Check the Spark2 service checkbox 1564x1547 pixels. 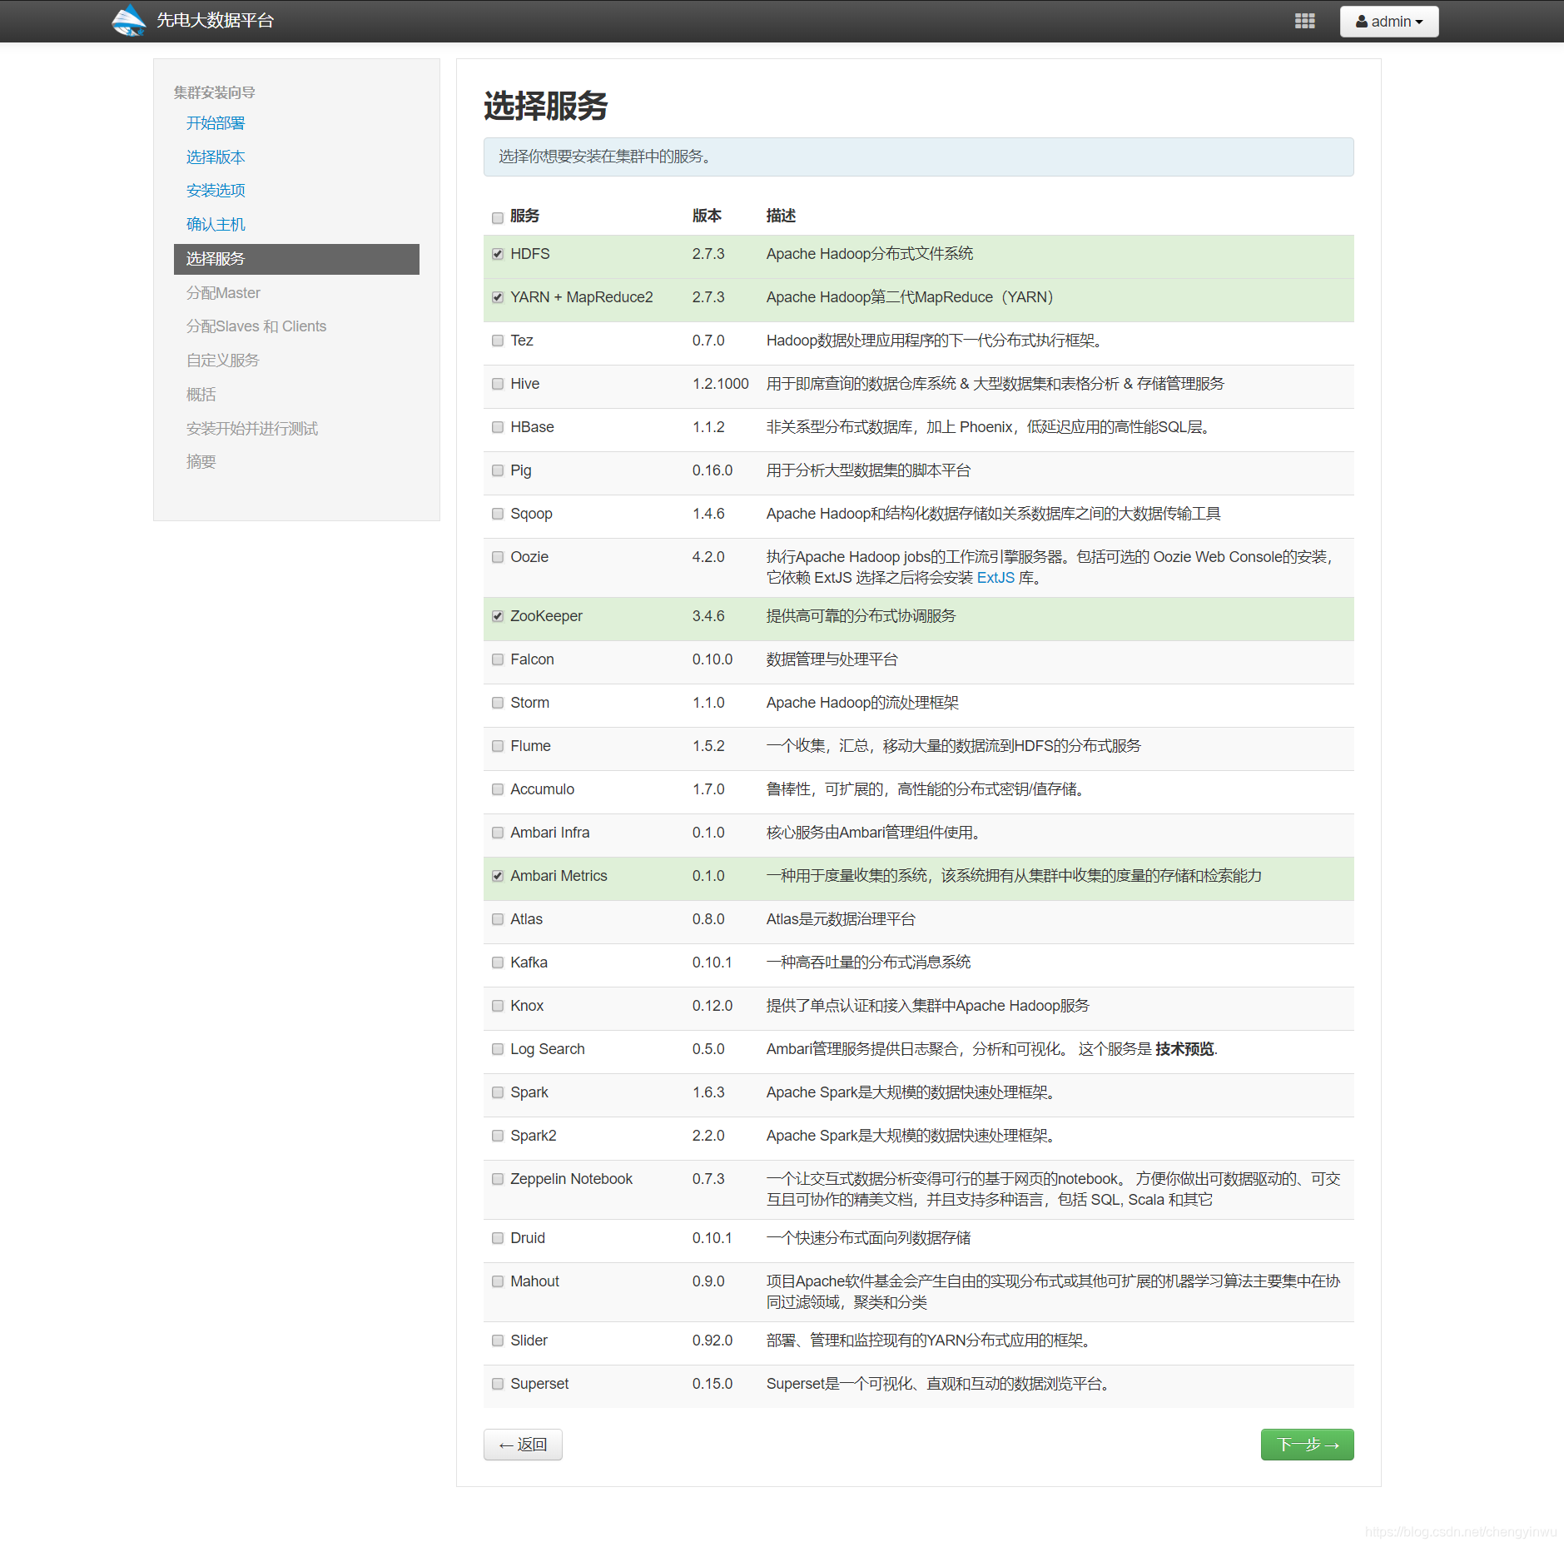point(498,1136)
